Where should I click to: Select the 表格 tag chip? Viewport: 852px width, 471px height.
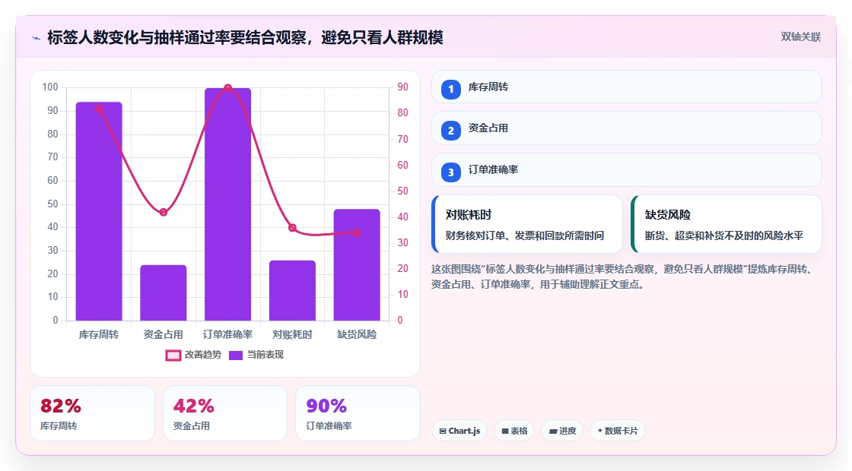[514, 431]
